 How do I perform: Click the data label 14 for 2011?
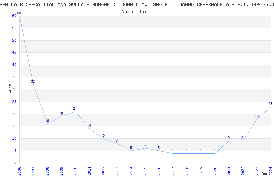click(89, 126)
